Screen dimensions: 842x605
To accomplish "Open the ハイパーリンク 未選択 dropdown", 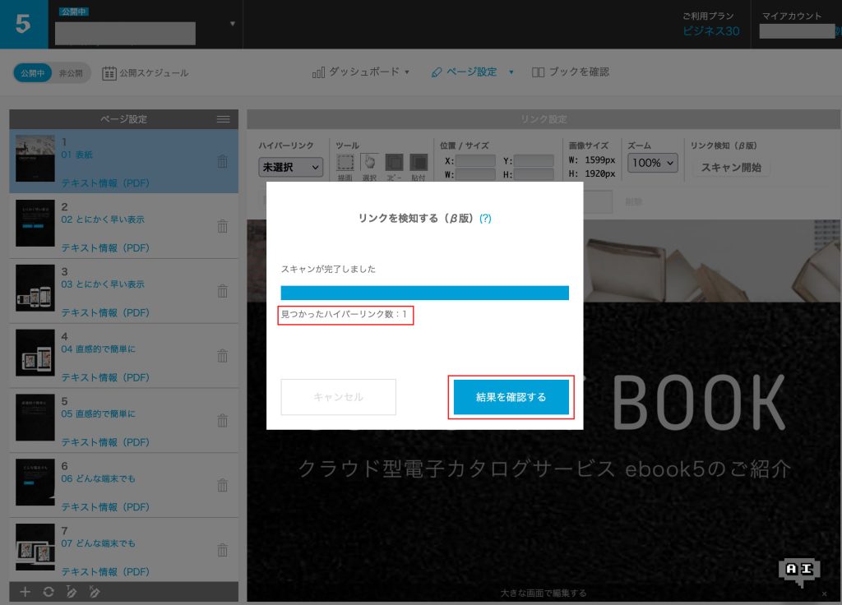I will [x=291, y=167].
